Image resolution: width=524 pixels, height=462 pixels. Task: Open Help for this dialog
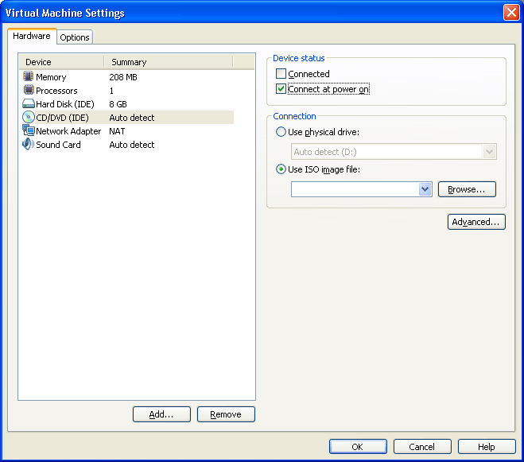487,447
